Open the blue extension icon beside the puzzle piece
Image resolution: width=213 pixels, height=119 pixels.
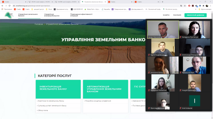[x=200, y=6]
